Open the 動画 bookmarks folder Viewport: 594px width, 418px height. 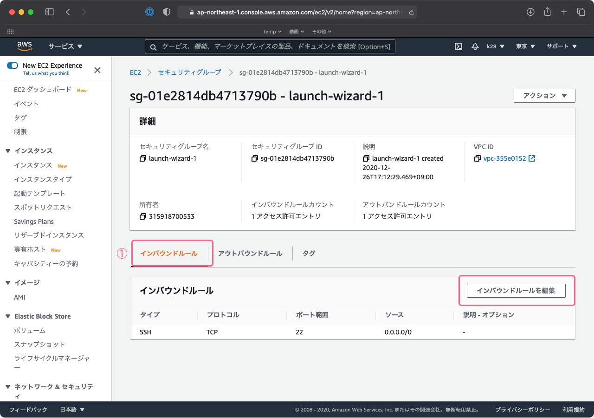click(x=297, y=32)
